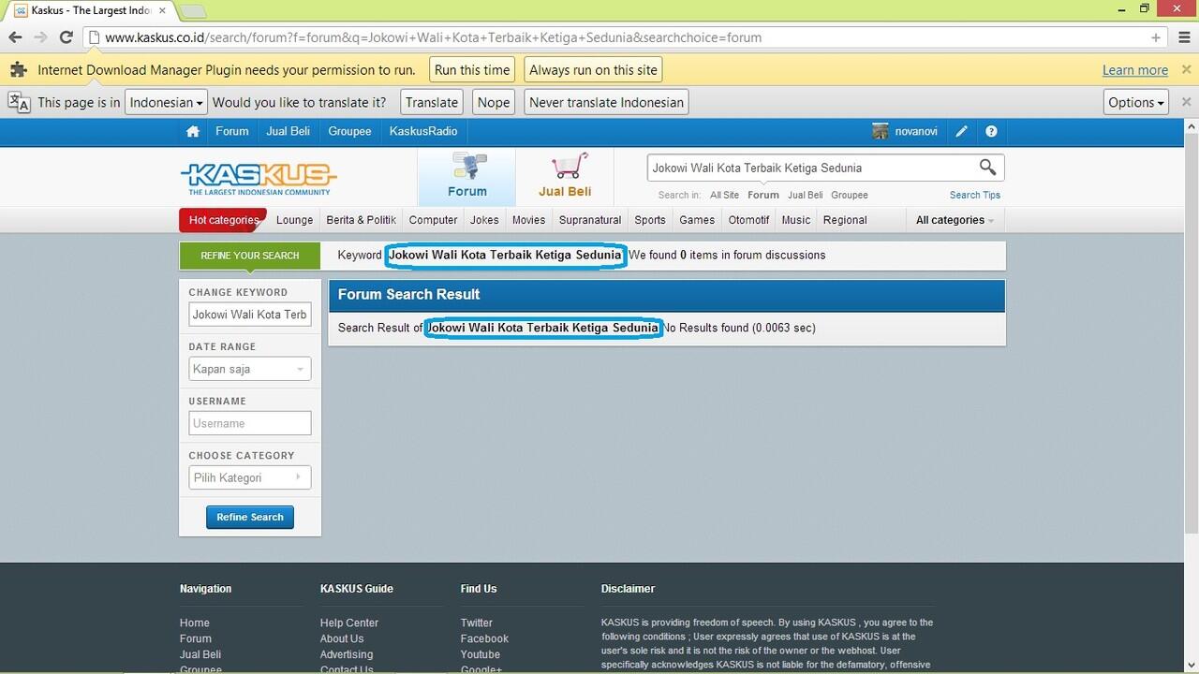Click the KASKUS logo
Image resolution: width=1199 pixels, height=674 pixels.
(x=259, y=178)
